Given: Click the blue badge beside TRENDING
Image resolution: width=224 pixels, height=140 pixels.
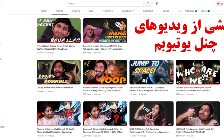Looking at the screenshot, I should pos(196,11).
